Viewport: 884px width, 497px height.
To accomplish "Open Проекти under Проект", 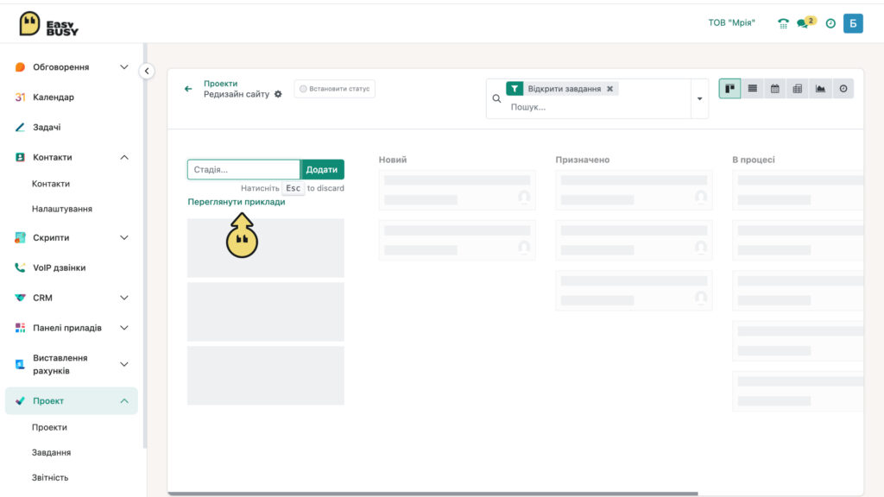I will click(x=49, y=427).
